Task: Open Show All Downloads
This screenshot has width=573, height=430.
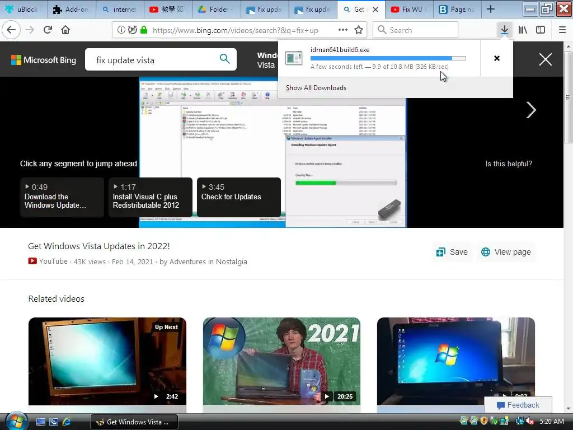Action: [x=316, y=88]
